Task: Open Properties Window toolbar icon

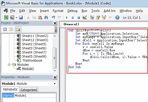Action: tap(98, 17)
